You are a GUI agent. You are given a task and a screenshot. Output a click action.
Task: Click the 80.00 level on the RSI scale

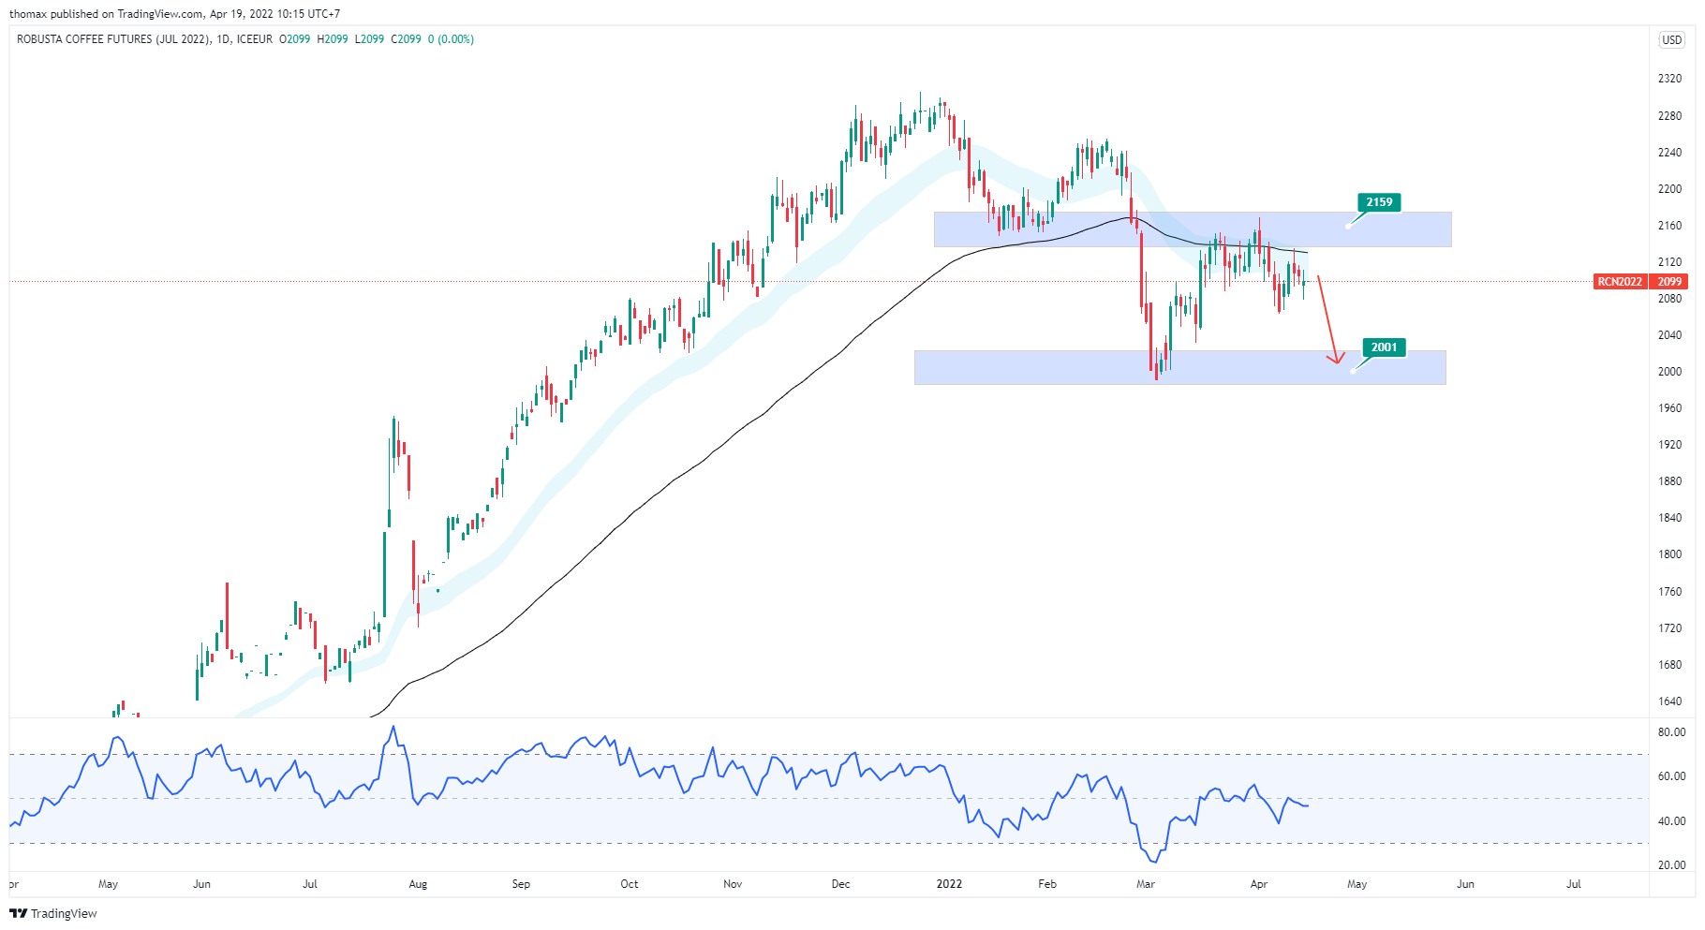(x=1671, y=732)
